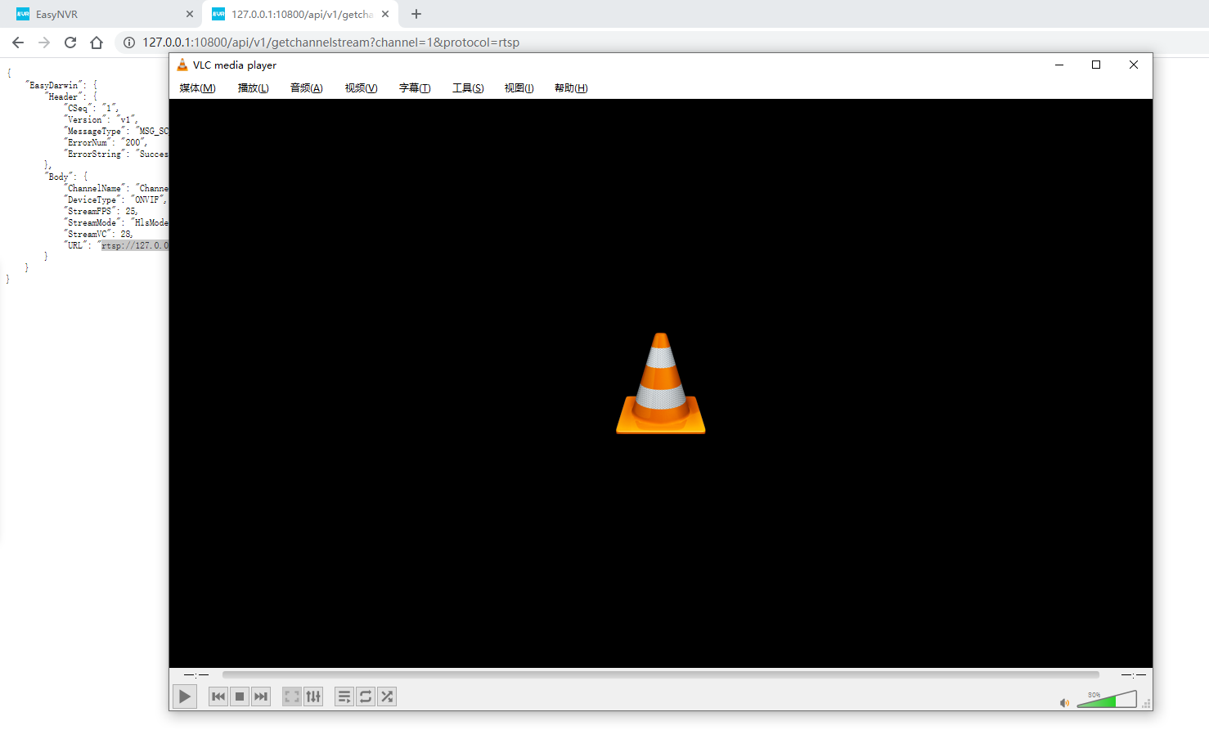The width and height of the screenshot is (1209, 748).
Task: Skip to previous media in VLC
Action: 218,696
